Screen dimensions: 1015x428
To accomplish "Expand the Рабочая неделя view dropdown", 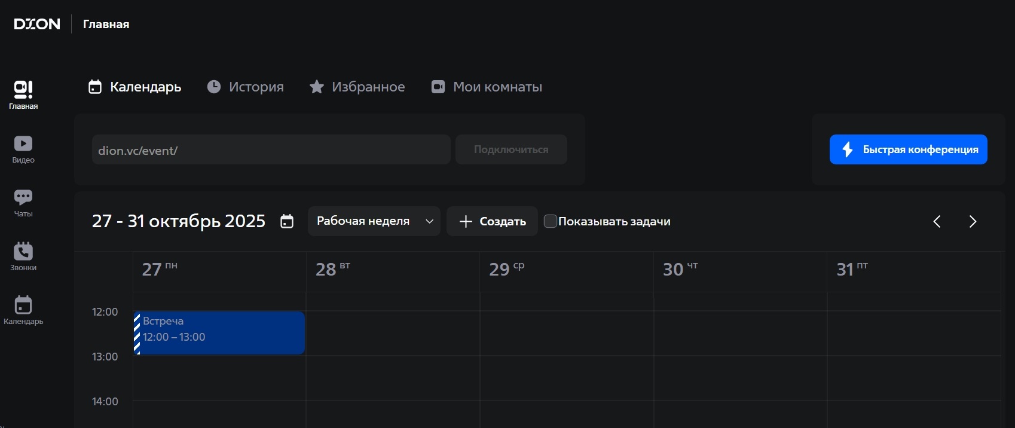I will tap(374, 221).
